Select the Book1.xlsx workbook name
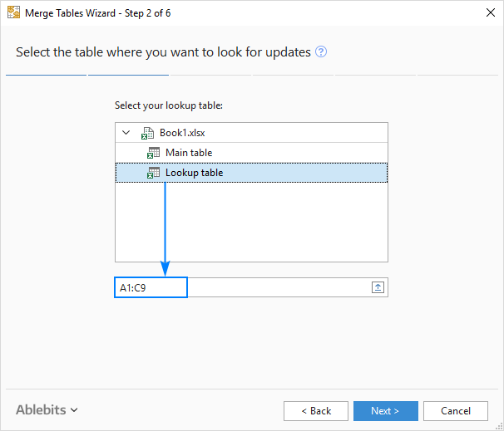Viewport: 504px width, 431px height. click(x=182, y=133)
